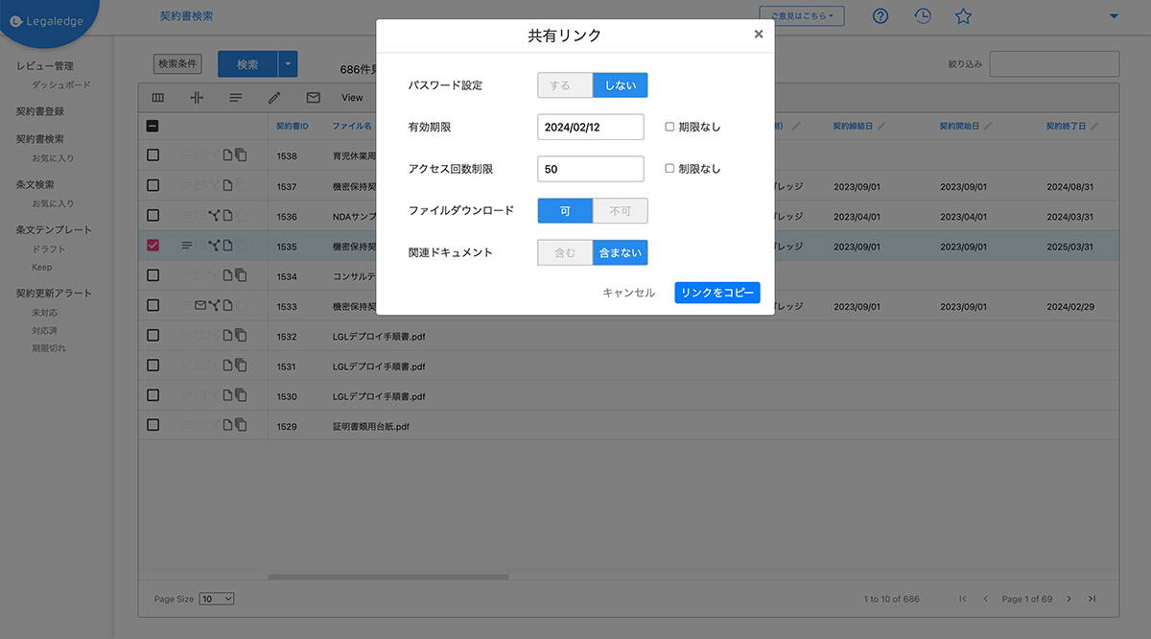Set パスワード設定 to しない

coord(621,85)
